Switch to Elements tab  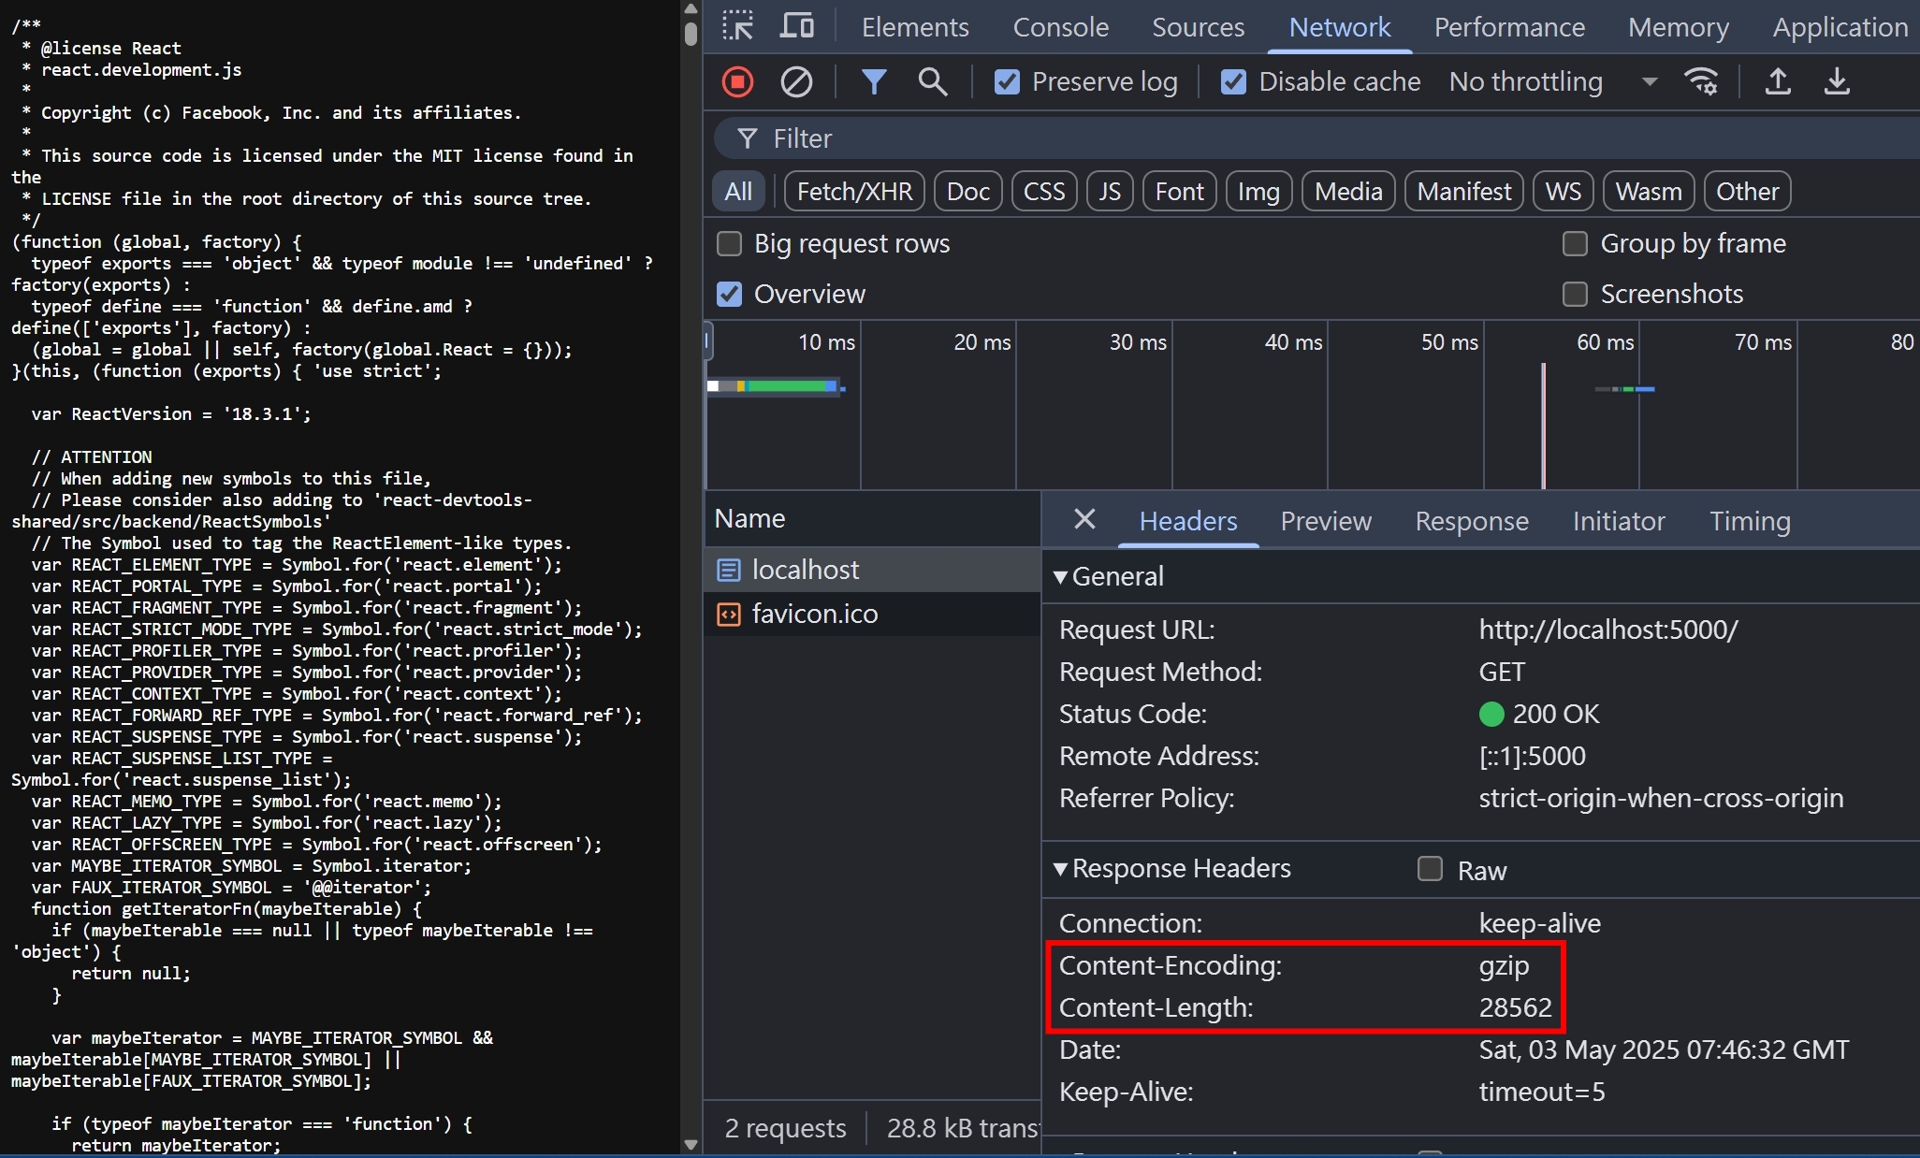click(915, 27)
